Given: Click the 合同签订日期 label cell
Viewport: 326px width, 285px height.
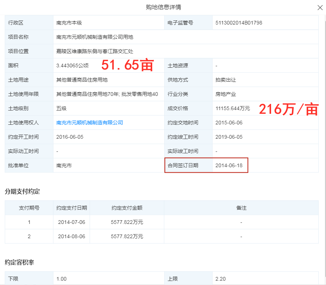Looking at the screenshot, I should click(x=188, y=165).
